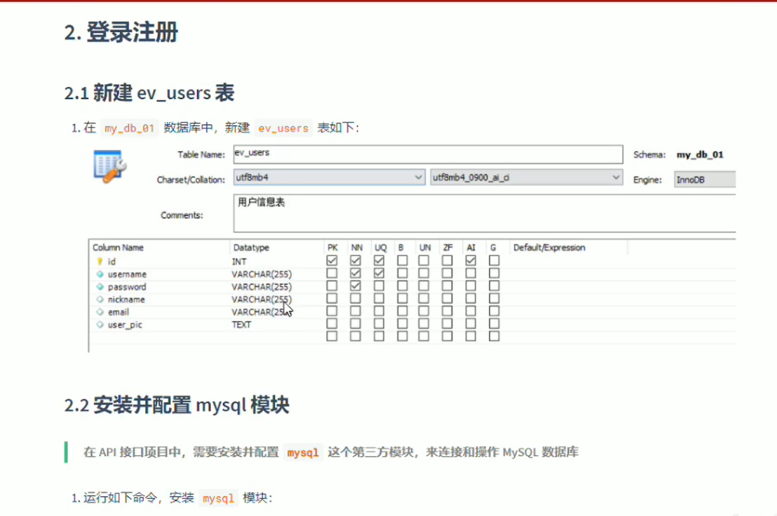Click the ev_users inline code
The height and width of the screenshot is (516, 777).
coord(283,128)
